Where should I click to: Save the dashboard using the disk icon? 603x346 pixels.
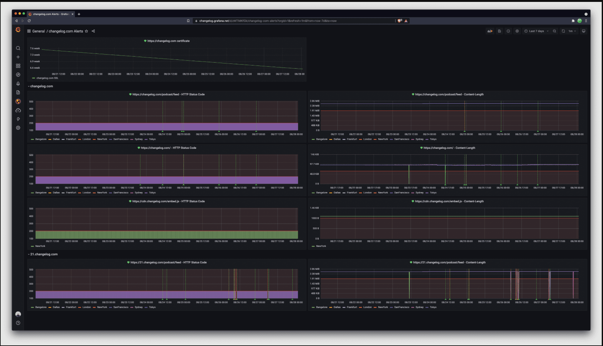click(499, 31)
